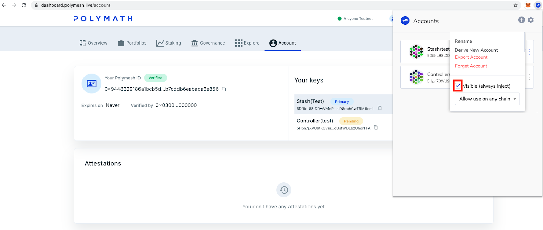Open the Overview tab
Image resolution: width=543 pixels, height=230 pixels.
93,43
